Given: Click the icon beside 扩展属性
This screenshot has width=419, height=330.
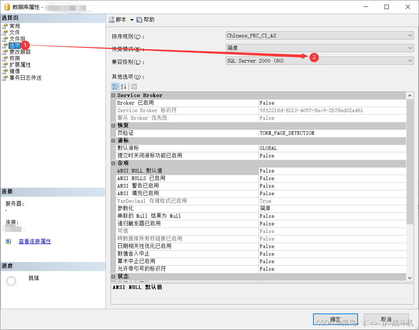Looking at the screenshot, I should coord(5,65).
